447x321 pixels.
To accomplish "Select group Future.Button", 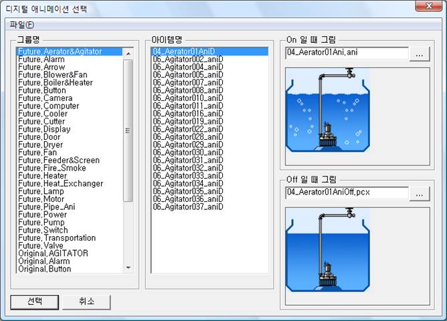I will click(70, 90).
